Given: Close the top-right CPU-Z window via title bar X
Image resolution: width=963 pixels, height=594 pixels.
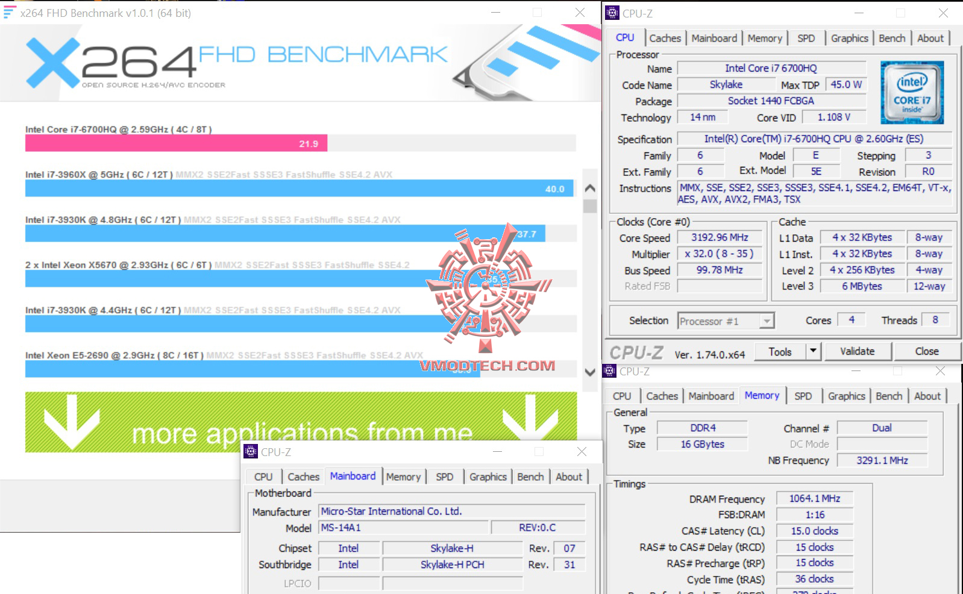Looking at the screenshot, I should pyautogui.click(x=943, y=13).
